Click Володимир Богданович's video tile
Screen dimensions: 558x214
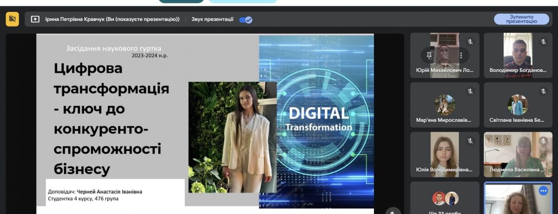pos(518,55)
